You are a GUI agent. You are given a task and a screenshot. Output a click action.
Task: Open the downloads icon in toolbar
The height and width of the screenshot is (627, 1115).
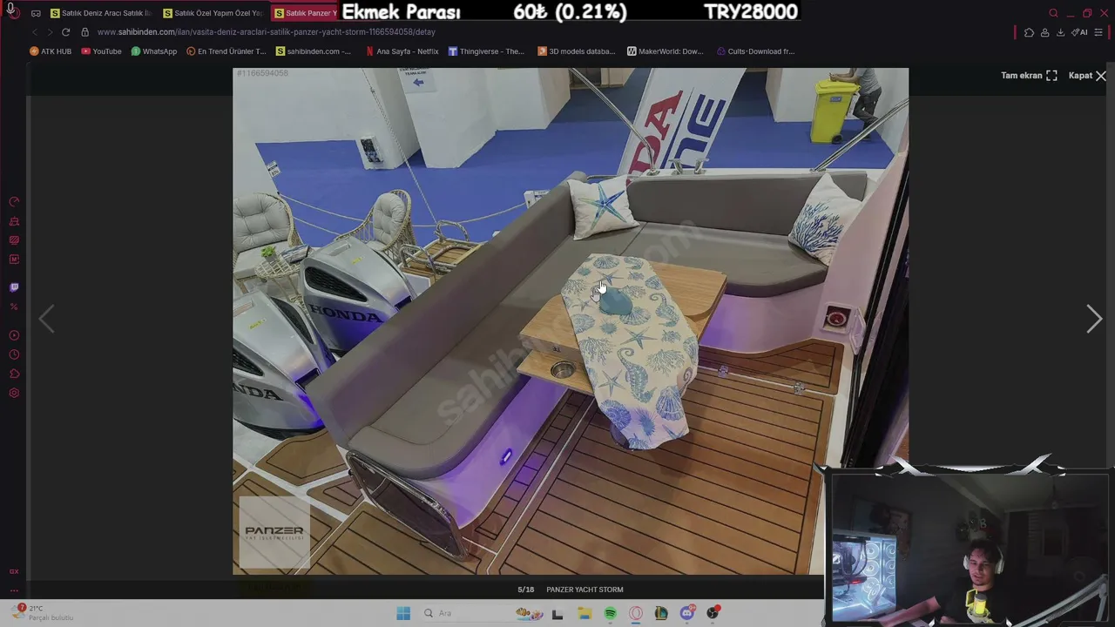1060,32
